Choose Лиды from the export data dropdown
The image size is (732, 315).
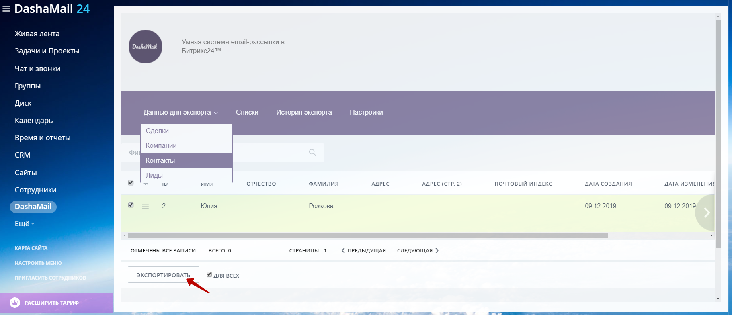pyautogui.click(x=154, y=175)
